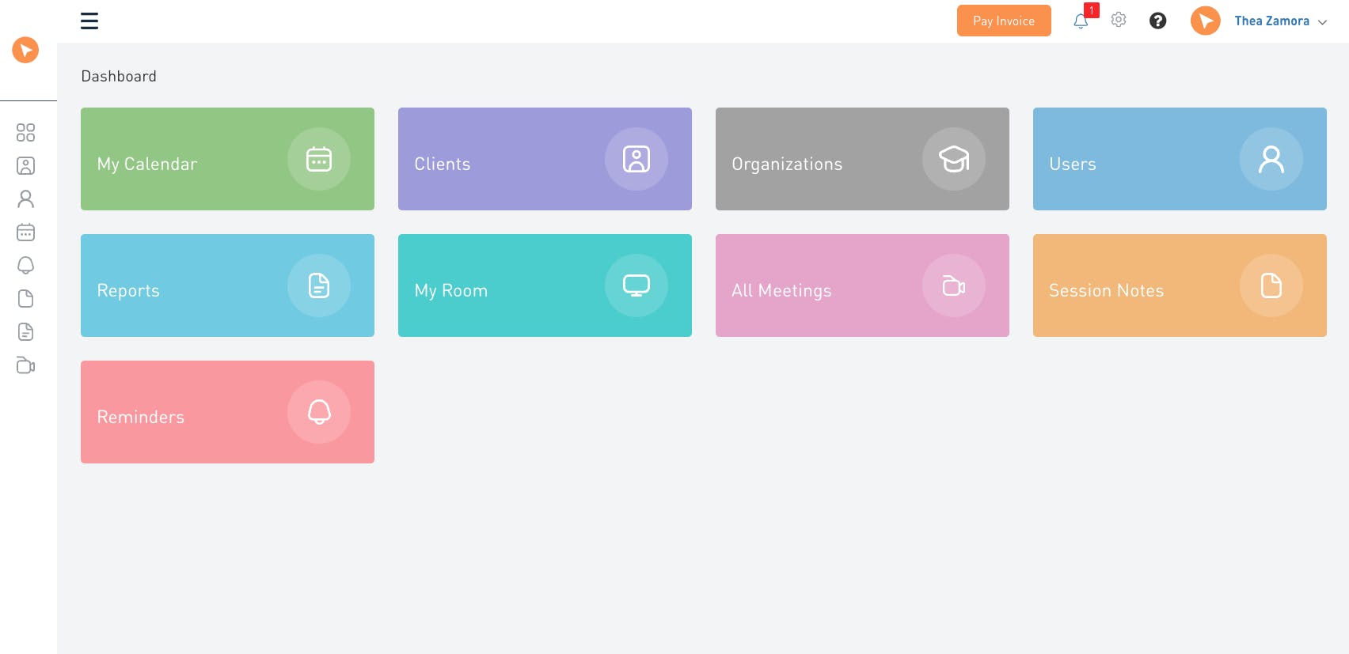
Task: Open the My Calendar card
Action: coord(227,159)
